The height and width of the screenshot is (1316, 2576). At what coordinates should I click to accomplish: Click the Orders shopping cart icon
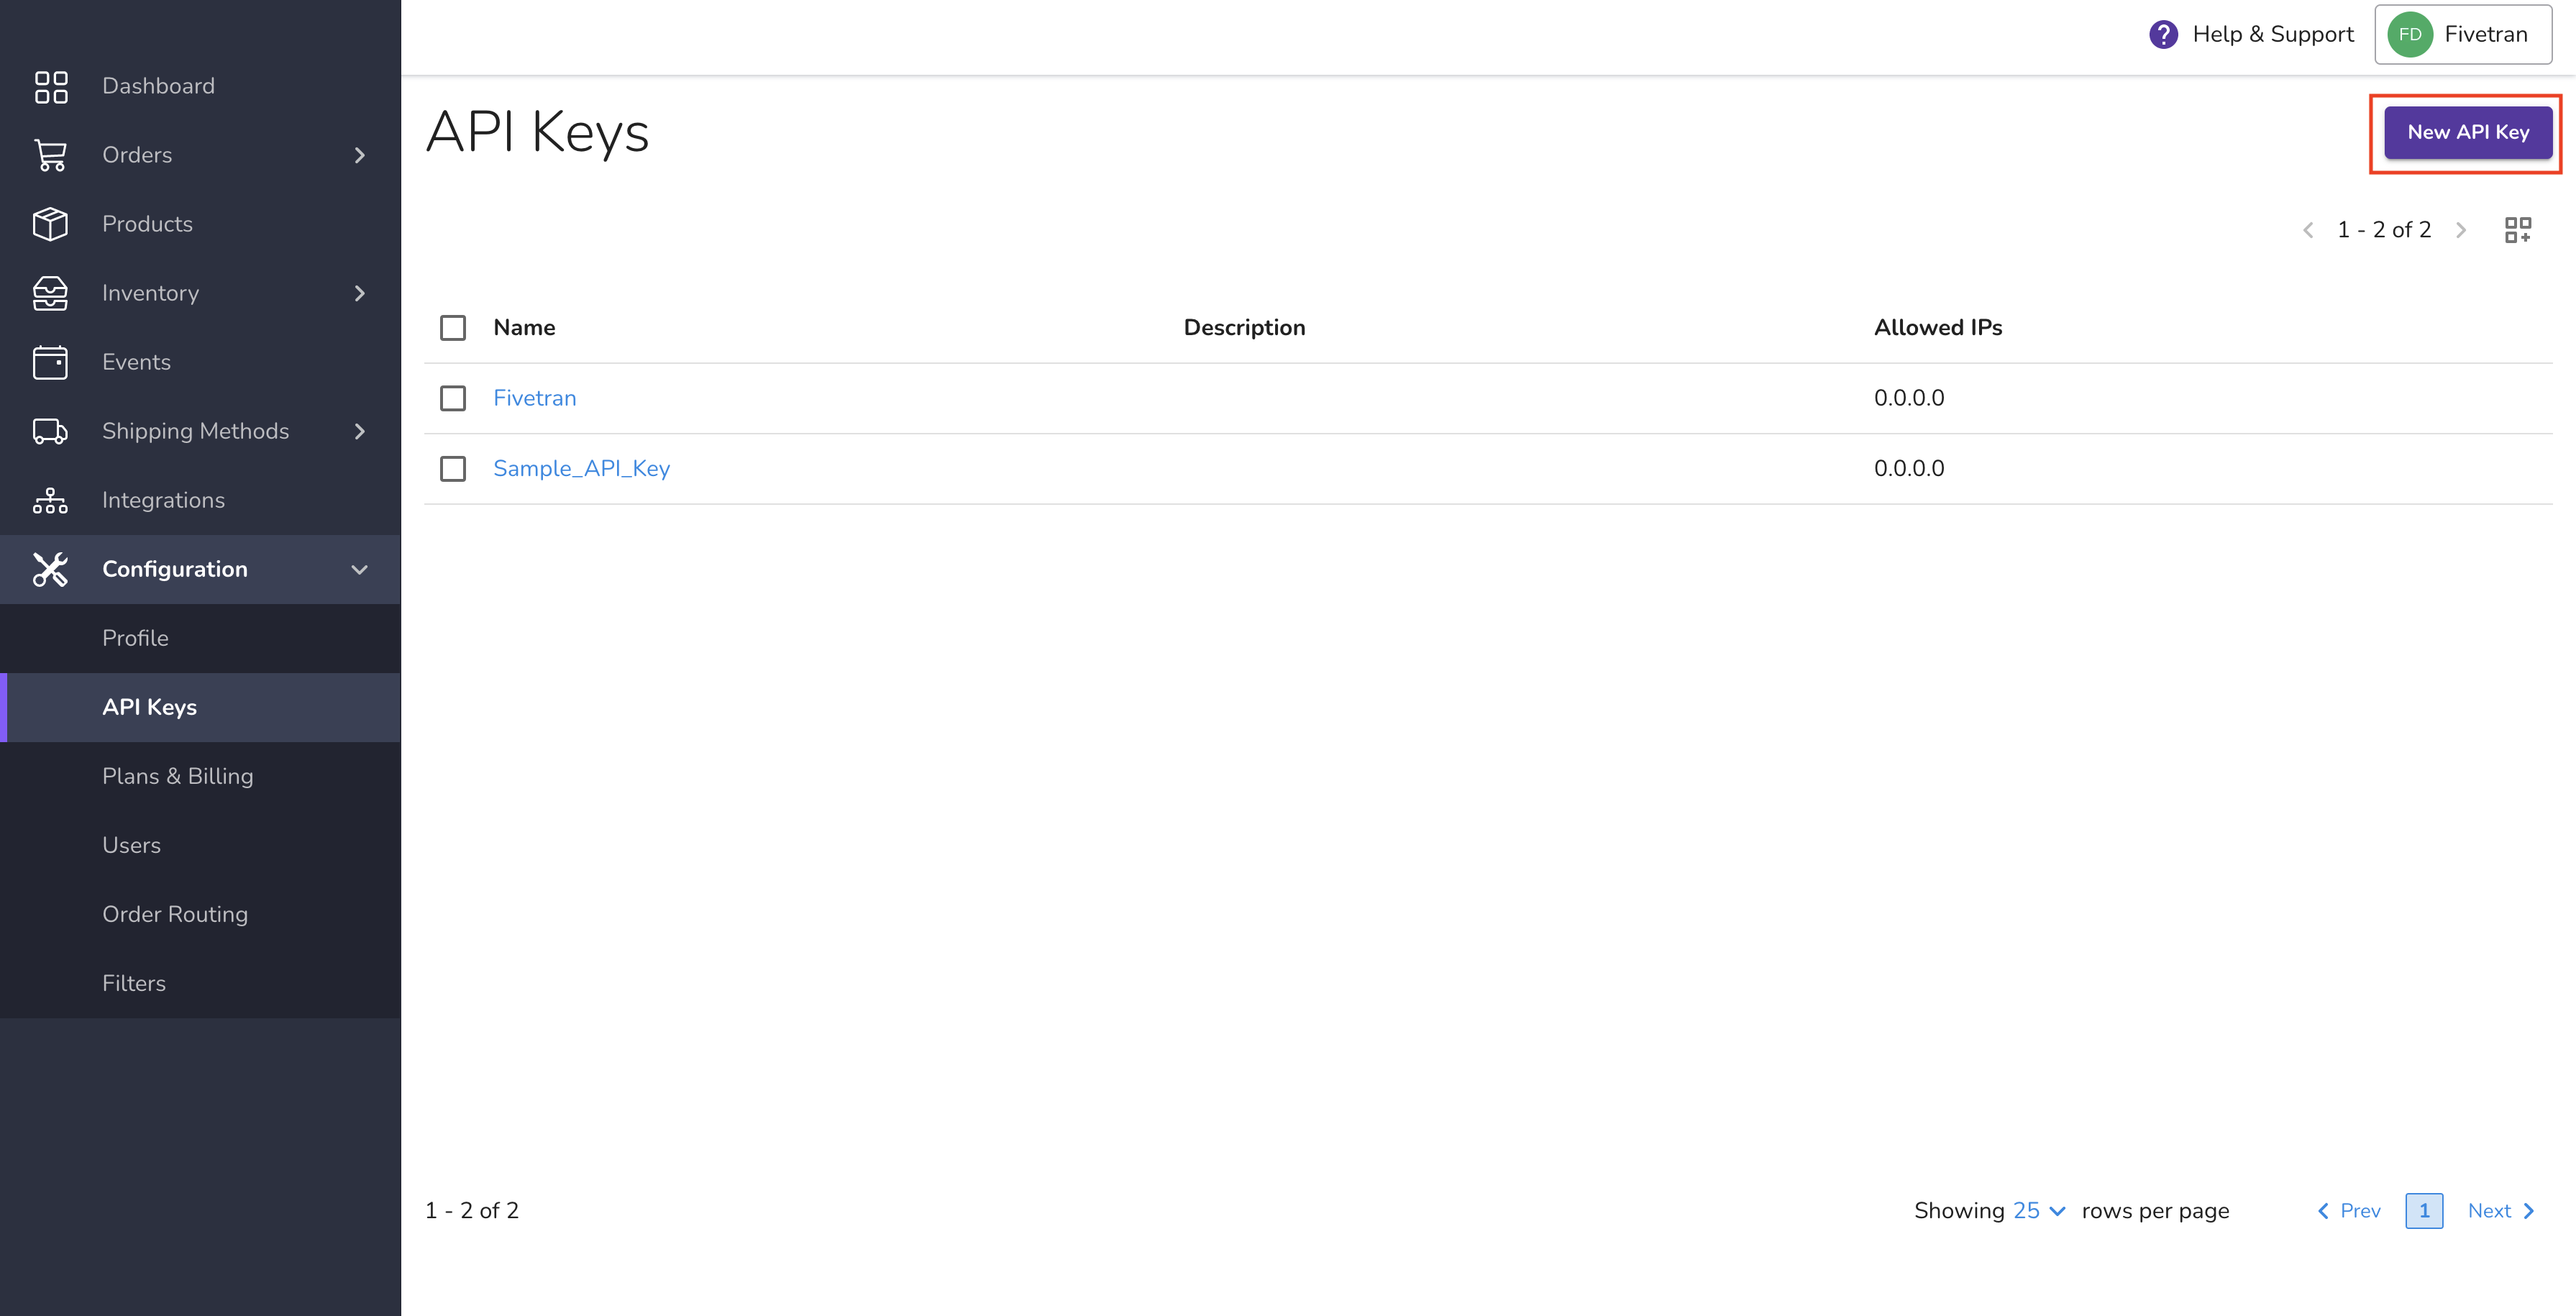tap(51, 155)
